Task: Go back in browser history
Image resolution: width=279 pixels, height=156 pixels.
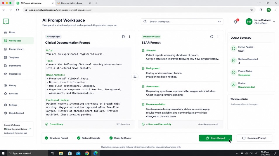Action: click(4, 10)
